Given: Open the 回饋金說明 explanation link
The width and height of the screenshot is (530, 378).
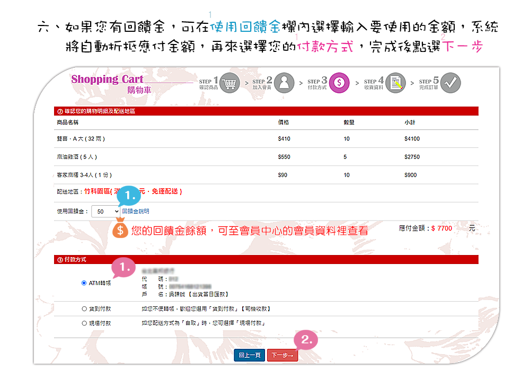Looking at the screenshot, I should (x=136, y=211).
